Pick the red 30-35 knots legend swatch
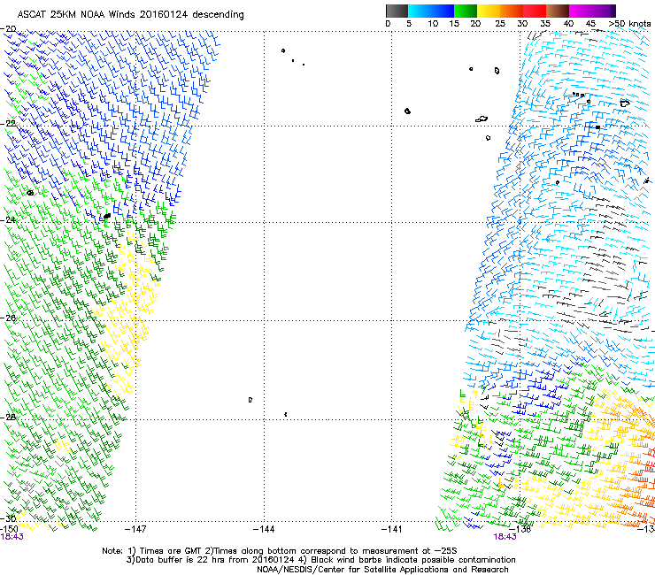655x575 pixels. 535,11
